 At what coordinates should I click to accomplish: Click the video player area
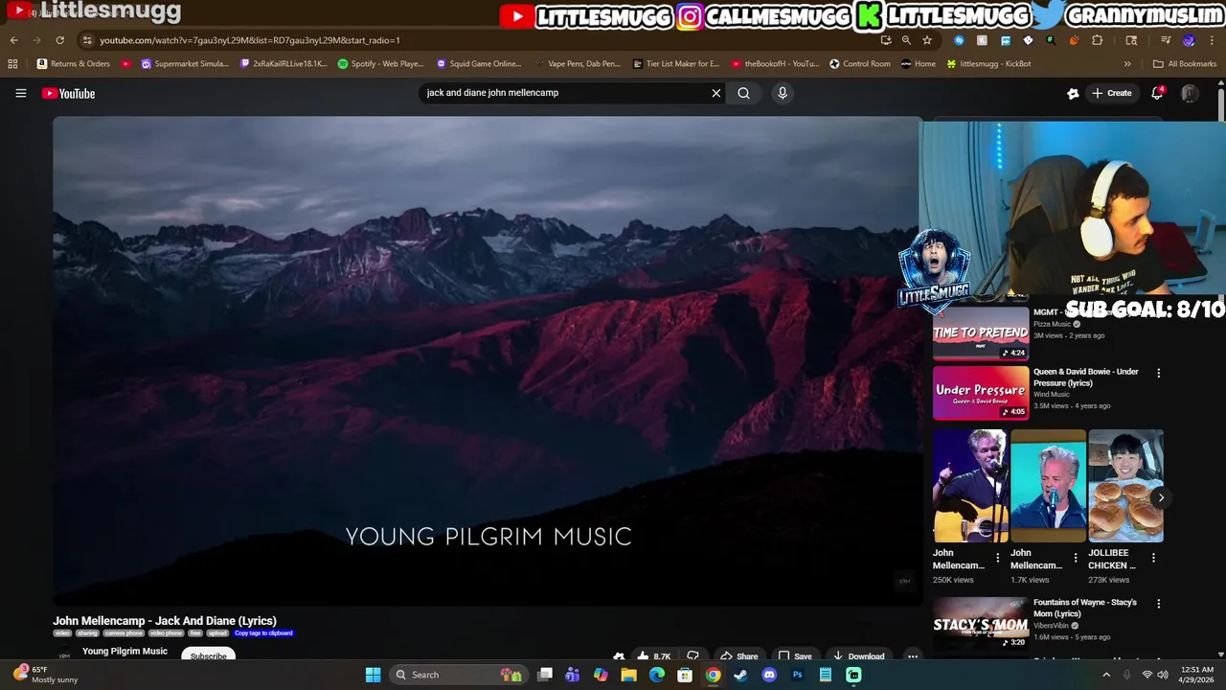point(488,360)
